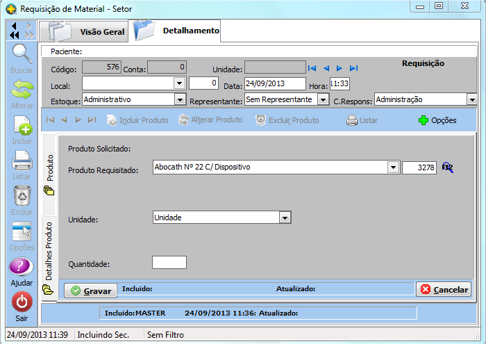Screen dimensions: 486x344
Task: Expand the Estoque dropdown
Action: coord(180,100)
